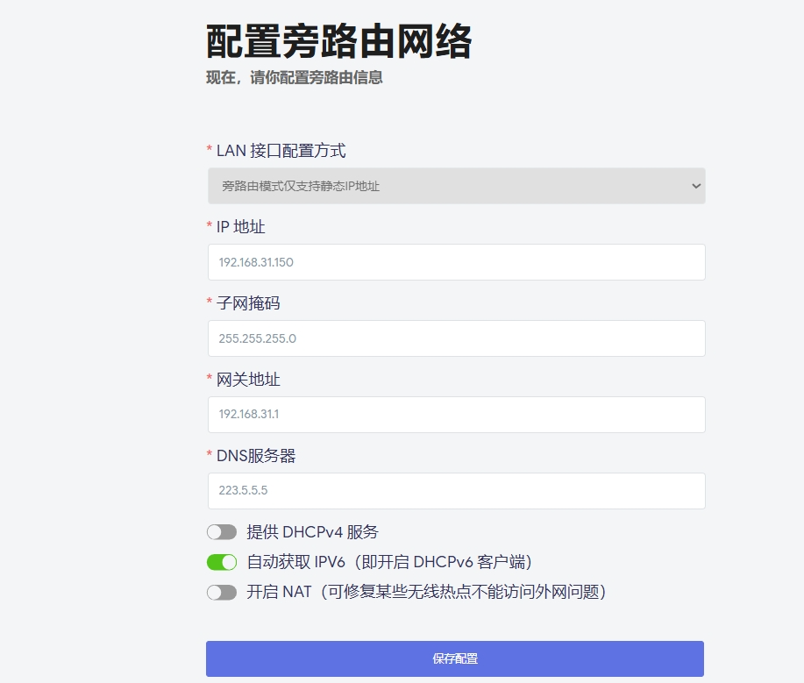This screenshot has height=683, width=804.
Task: Click the "LAN 接口配置方式" field label
Action: (x=281, y=151)
